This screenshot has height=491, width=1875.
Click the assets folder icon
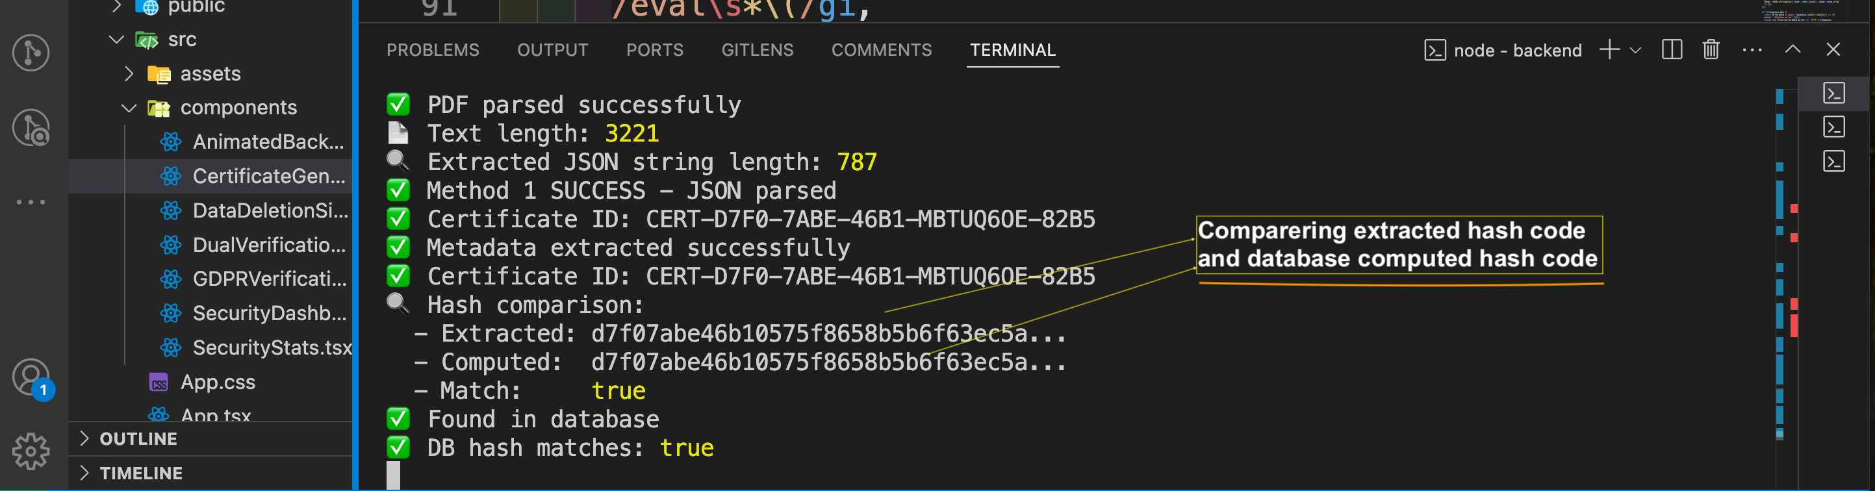[x=159, y=73]
